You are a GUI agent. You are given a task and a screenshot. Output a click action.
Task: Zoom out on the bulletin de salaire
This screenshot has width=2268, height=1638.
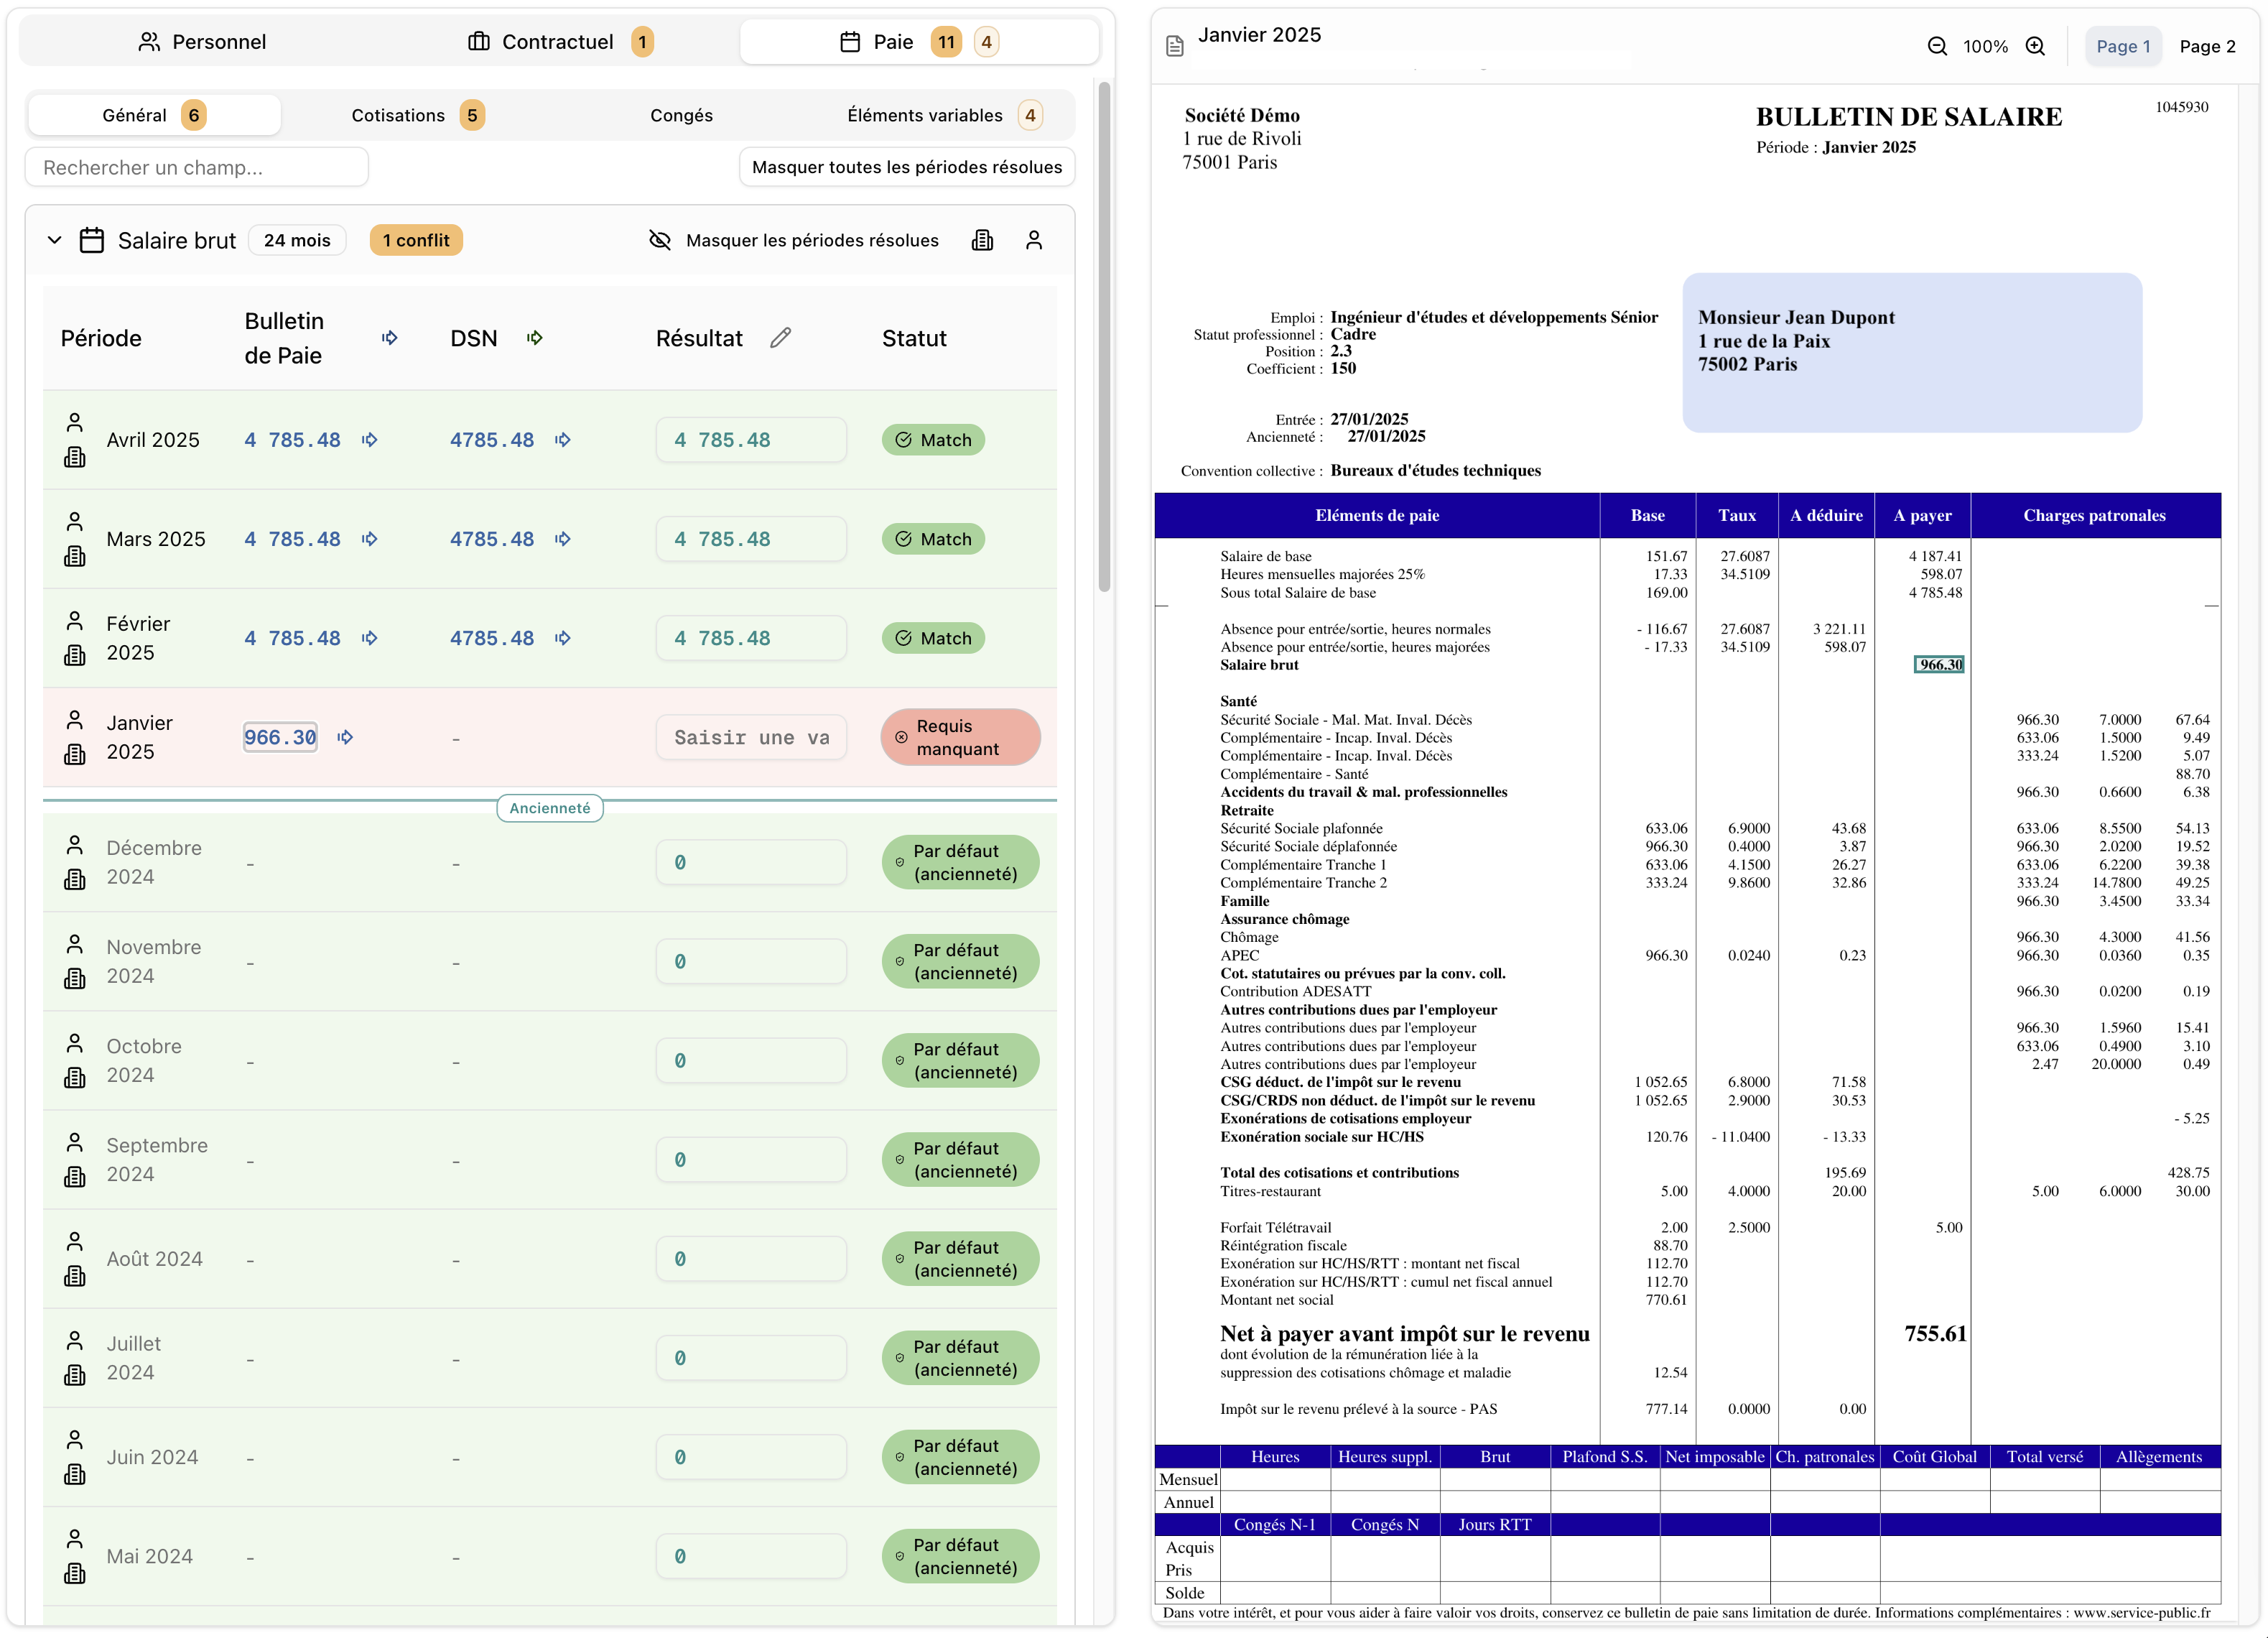(1938, 46)
